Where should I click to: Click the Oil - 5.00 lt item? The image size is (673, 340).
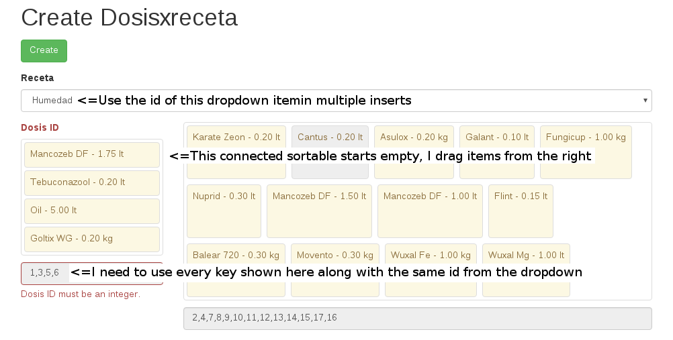click(92, 211)
